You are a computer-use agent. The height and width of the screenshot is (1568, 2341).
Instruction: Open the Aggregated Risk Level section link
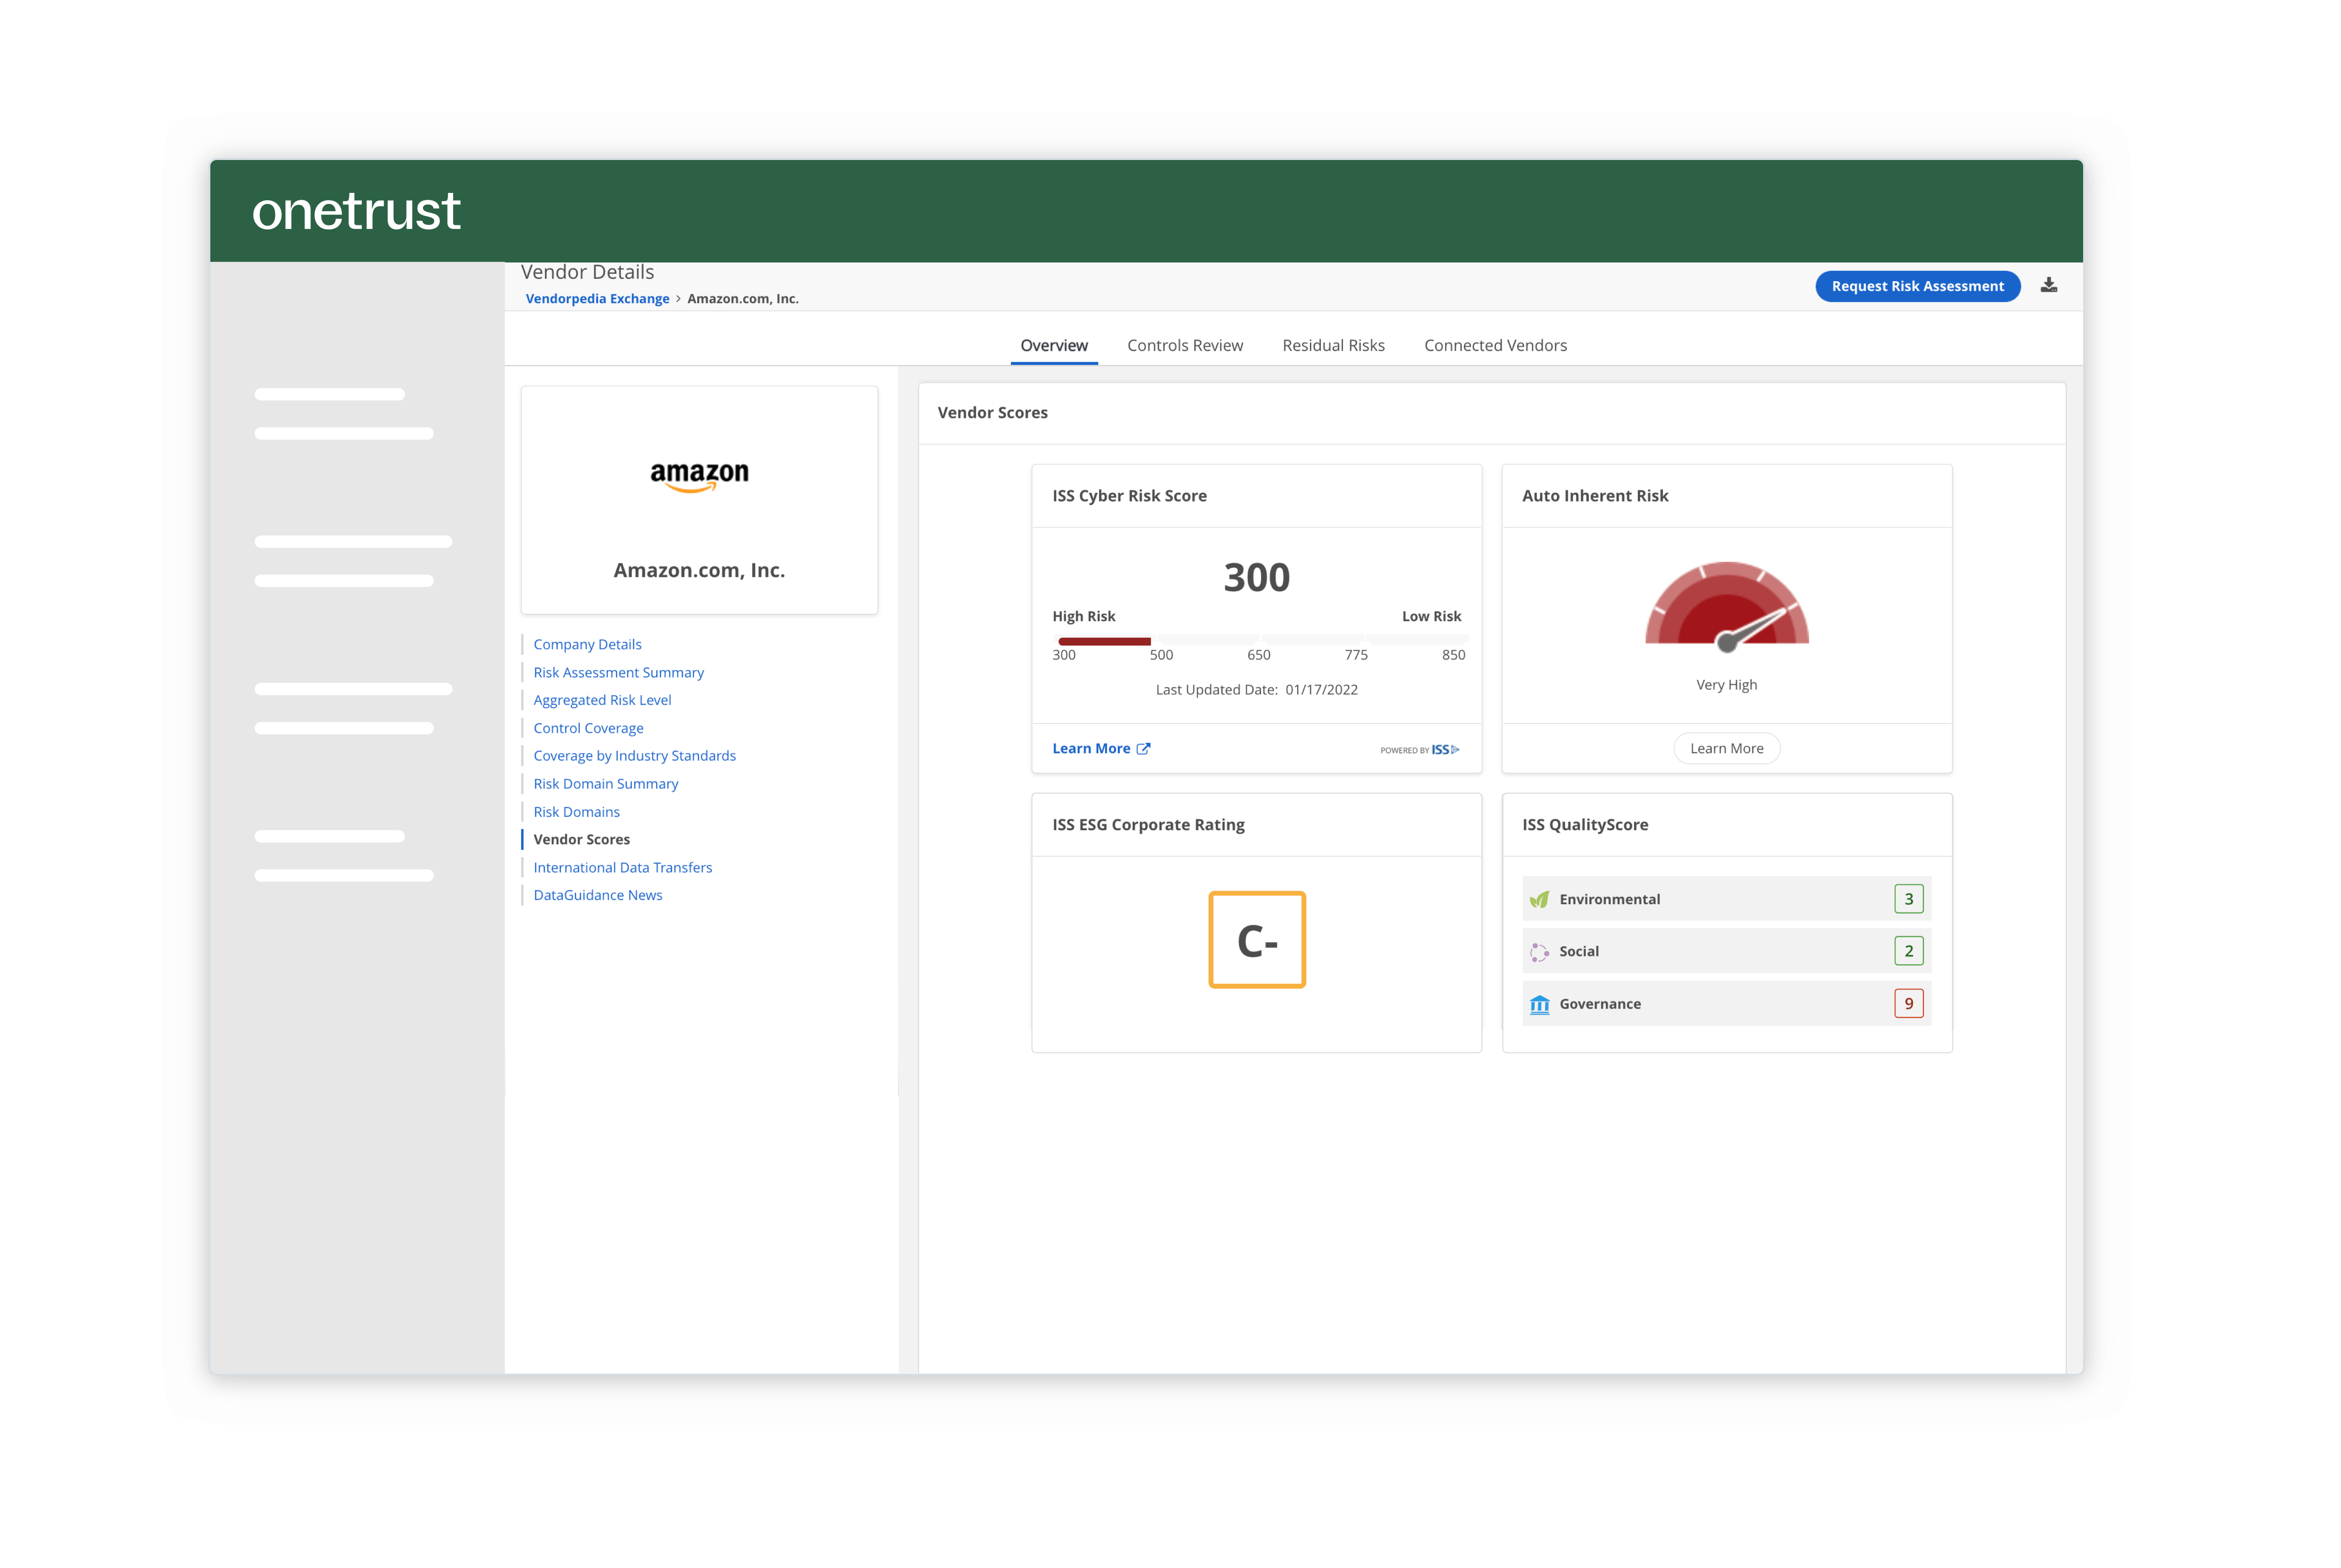tap(602, 700)
